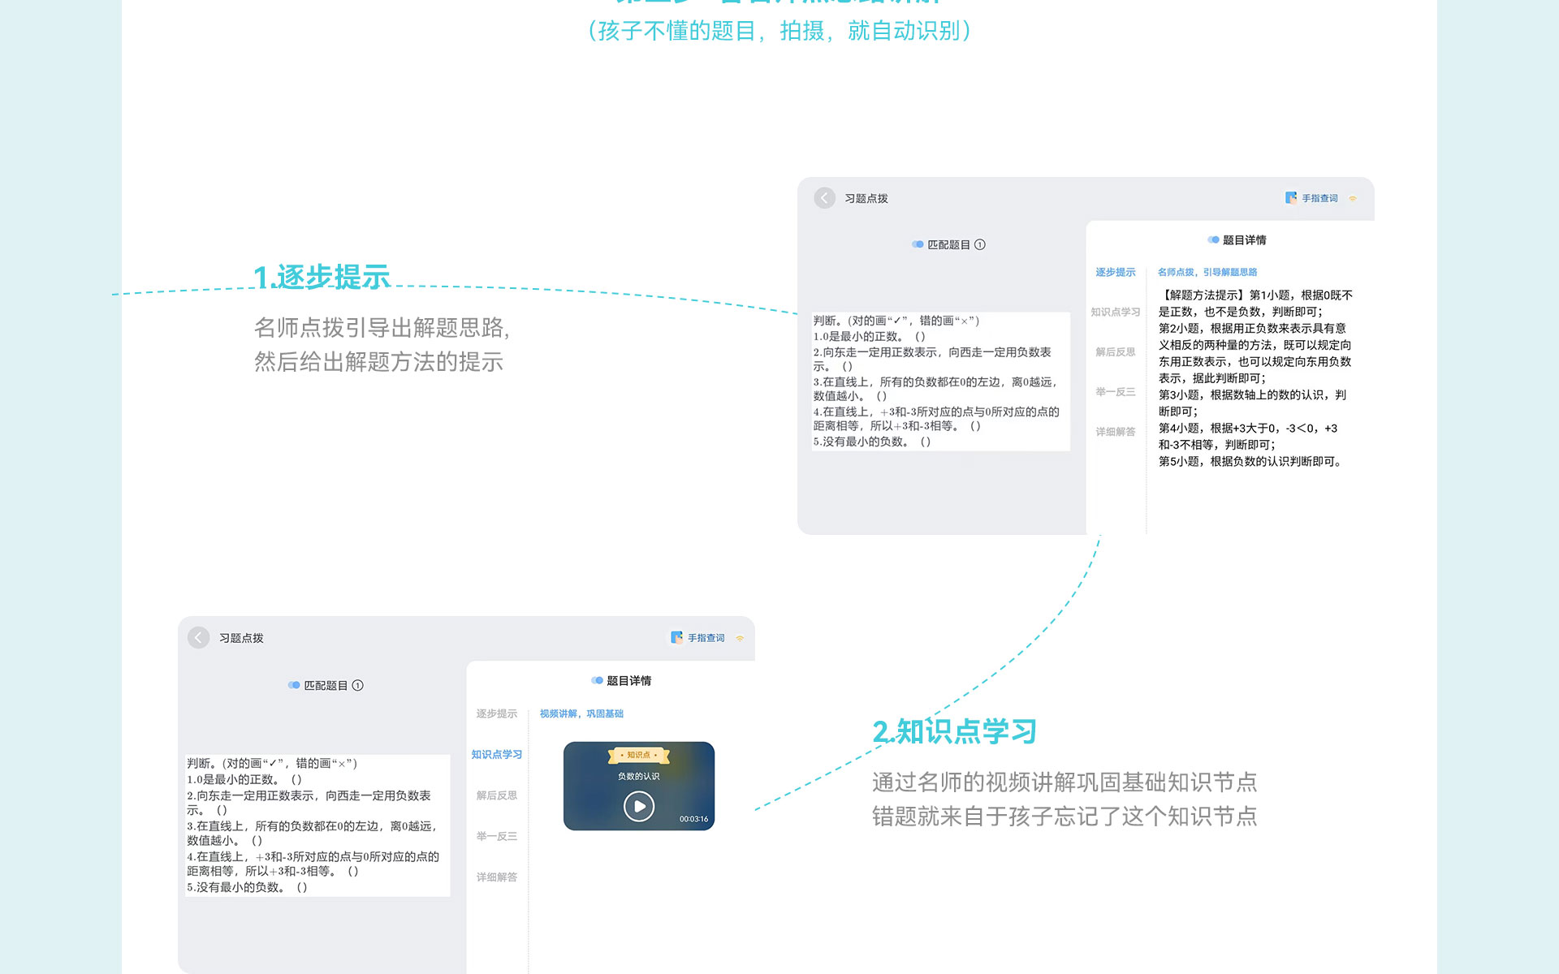Image resolution: width=1559 pixels, height=974 pixels.
Task: Toggle switch beside upper 匹配题目 label
Action: tap(918, 244)
